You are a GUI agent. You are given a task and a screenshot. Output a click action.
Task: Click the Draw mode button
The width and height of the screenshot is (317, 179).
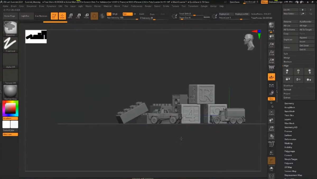(62, 16)
